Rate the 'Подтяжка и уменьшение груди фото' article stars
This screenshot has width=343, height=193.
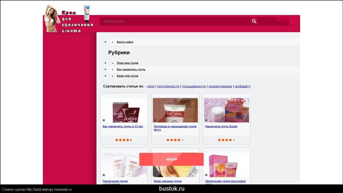click(175, 140)
